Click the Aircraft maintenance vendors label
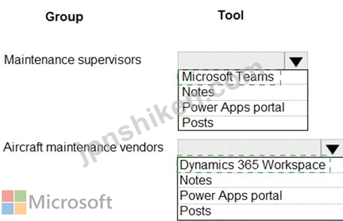Image resolution: width=343 pixels, height=221 pixels. point(84,147)
